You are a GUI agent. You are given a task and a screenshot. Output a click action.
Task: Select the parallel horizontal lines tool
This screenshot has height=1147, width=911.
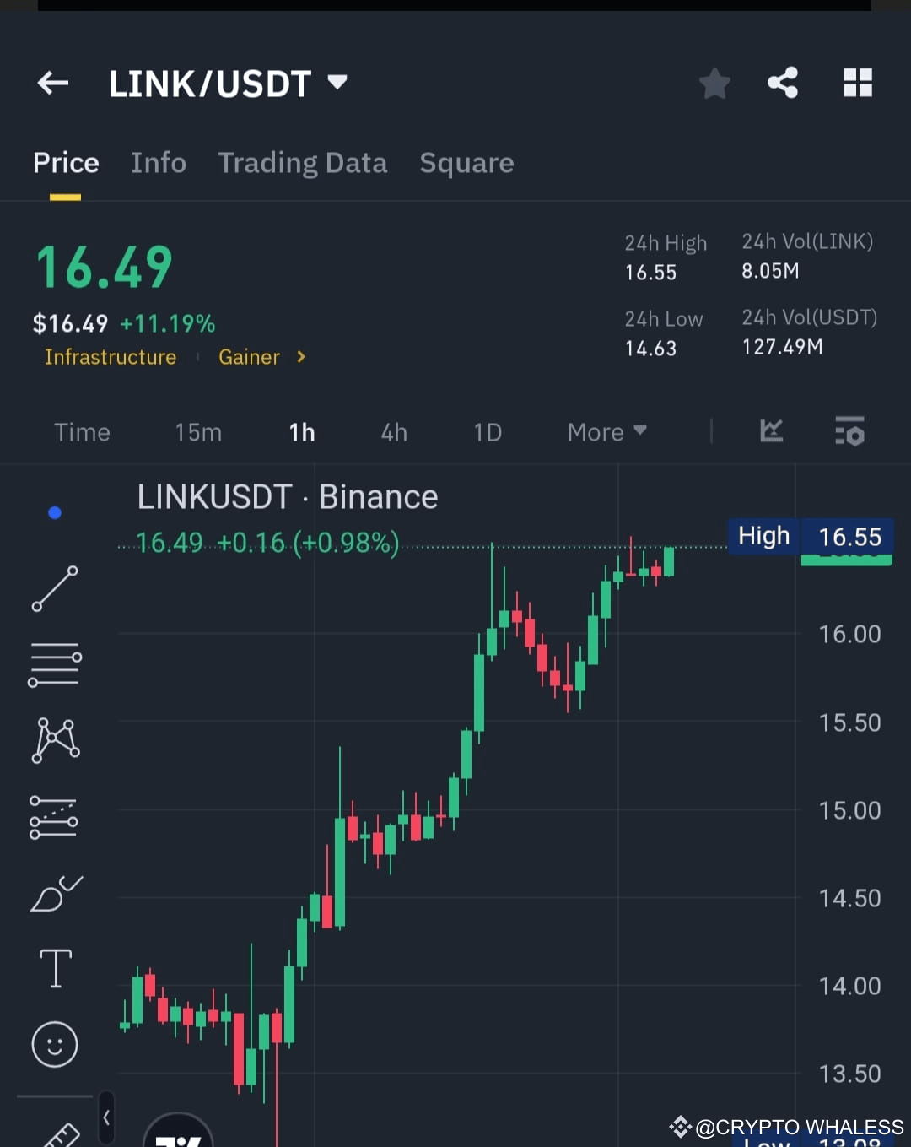55,663
